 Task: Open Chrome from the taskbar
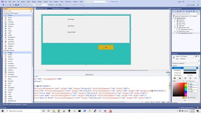59,111
